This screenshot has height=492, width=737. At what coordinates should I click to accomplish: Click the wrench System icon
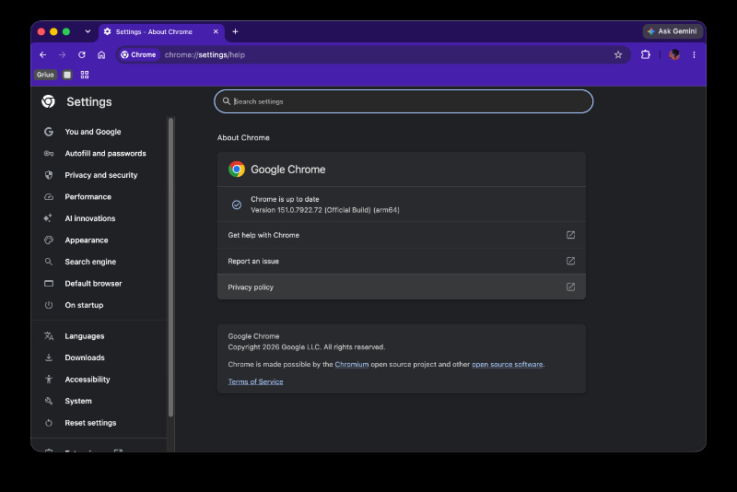49,401
